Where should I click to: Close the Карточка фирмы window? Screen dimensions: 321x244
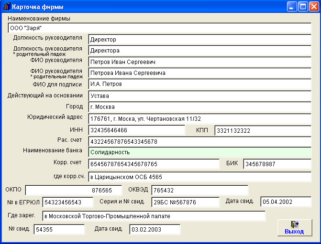click(x=314, y=7)
